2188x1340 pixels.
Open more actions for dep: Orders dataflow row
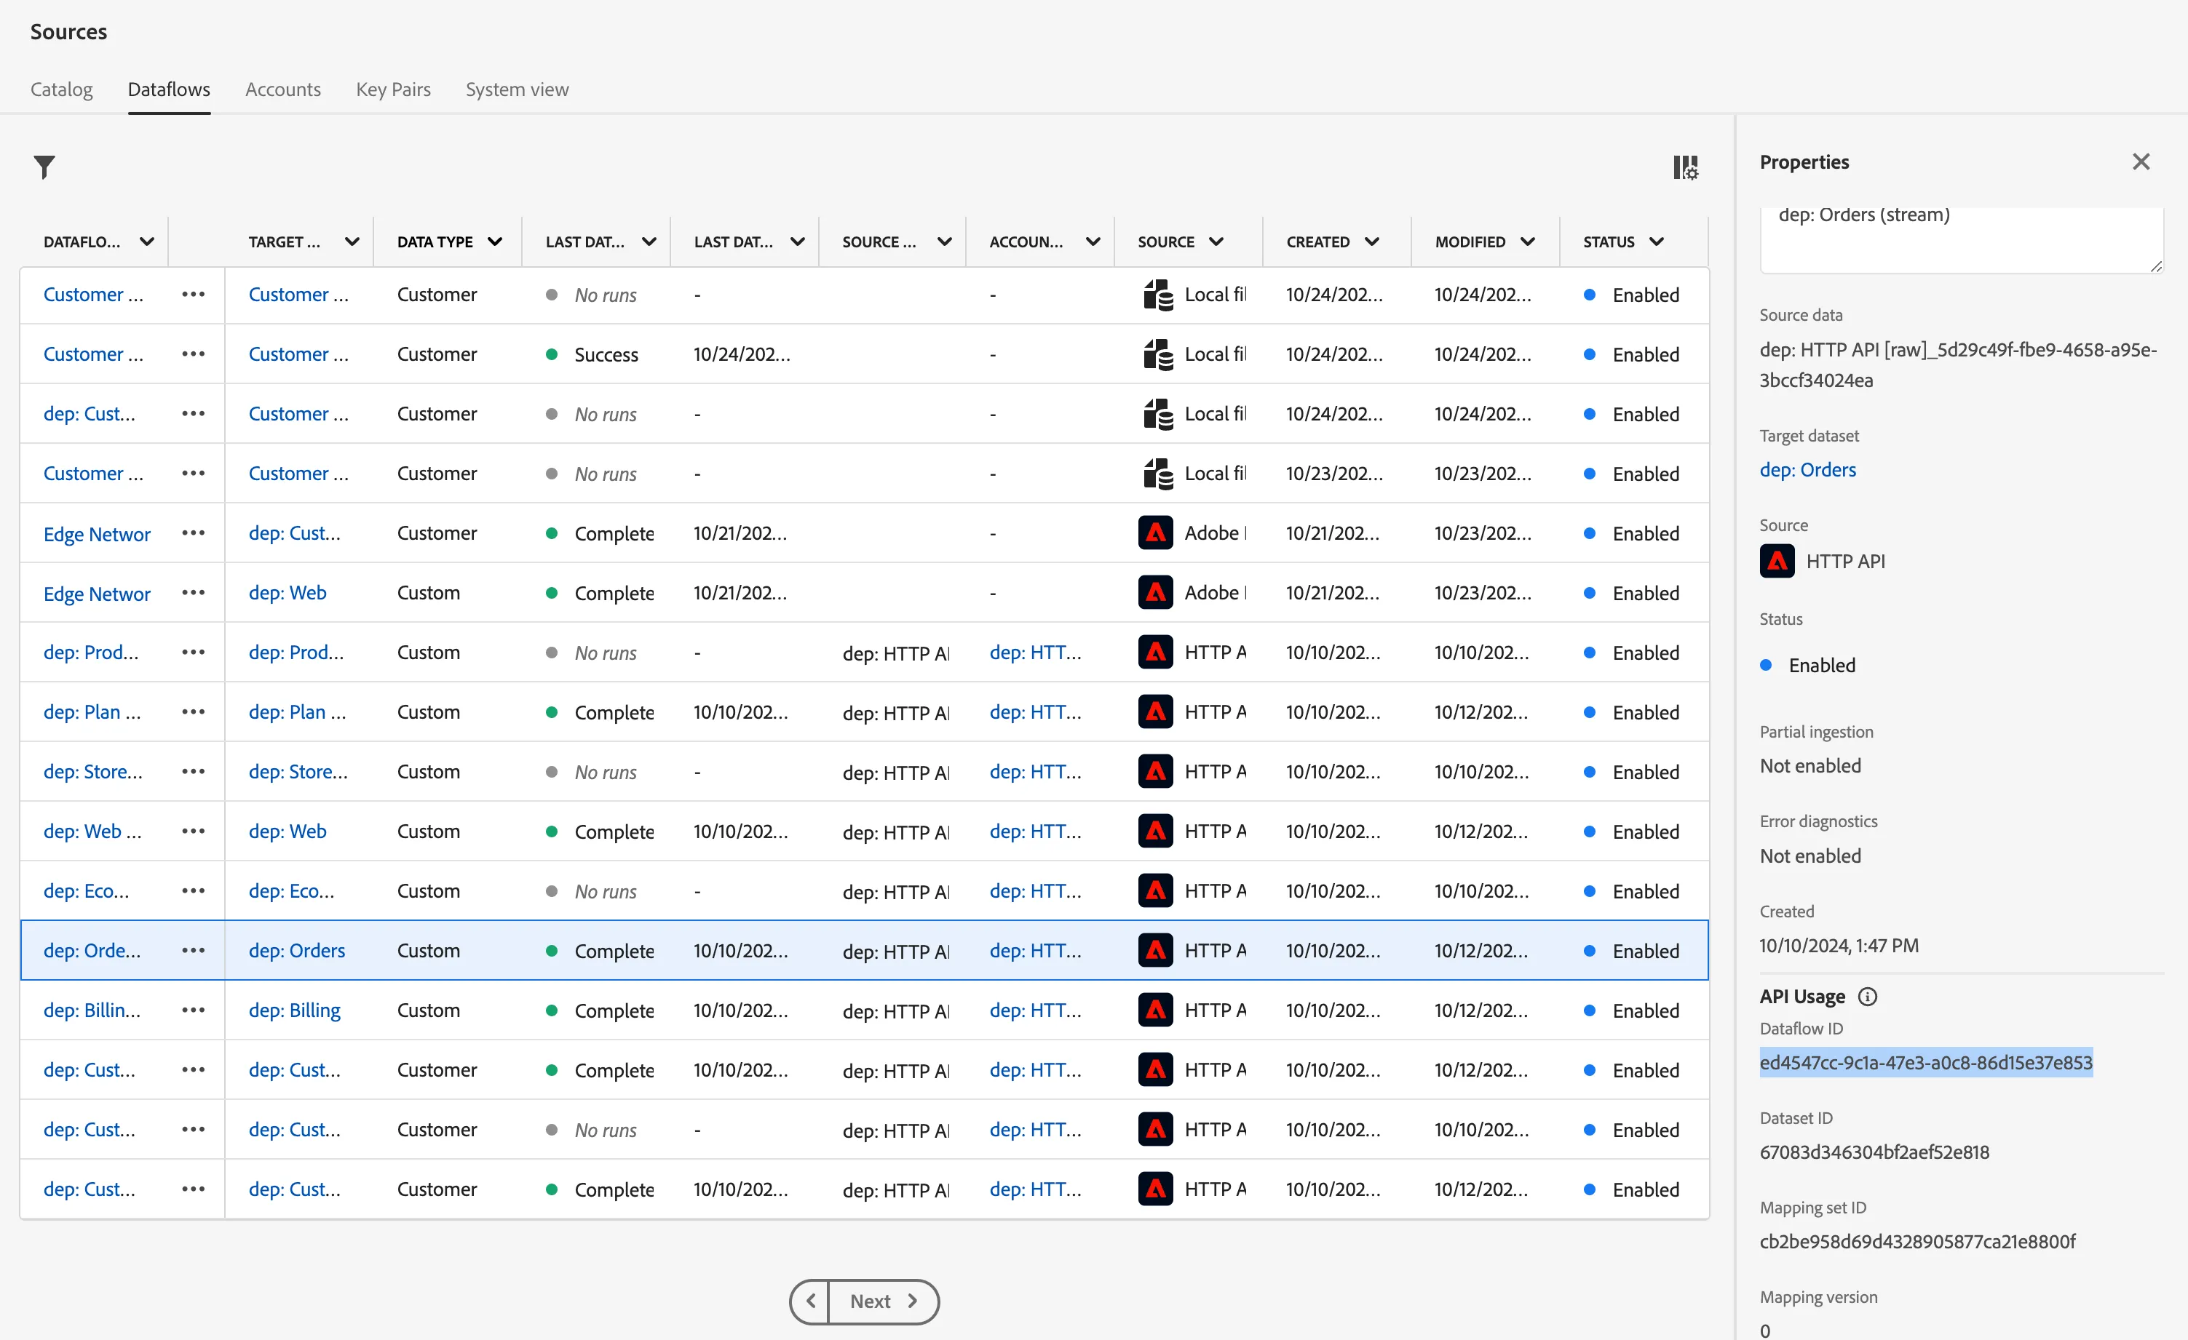[x=193, y=950]
